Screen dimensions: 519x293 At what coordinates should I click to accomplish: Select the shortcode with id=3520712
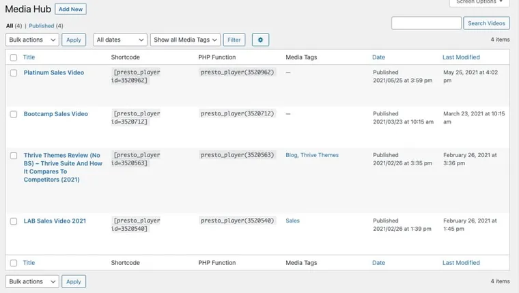coord(136,117)
